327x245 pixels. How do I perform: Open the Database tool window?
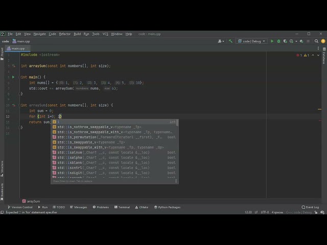click(x=324, y=56)
